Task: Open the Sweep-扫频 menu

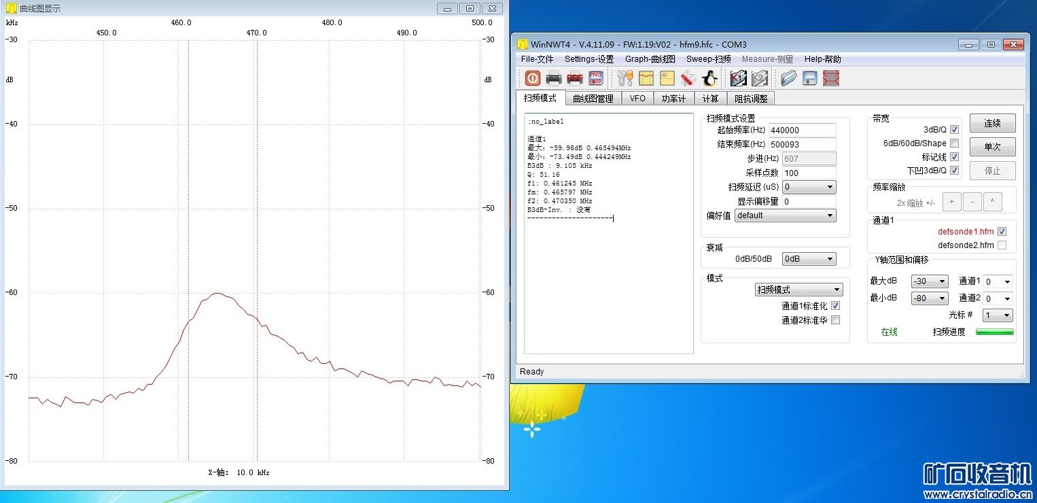Action: [708, 59]
